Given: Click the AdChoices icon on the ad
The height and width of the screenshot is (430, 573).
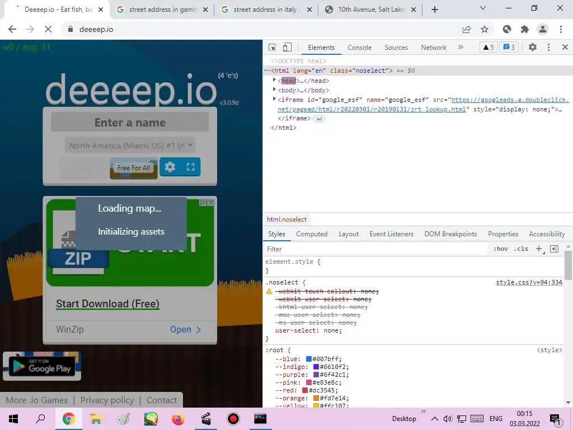Looking at the screenshot, I should click(203, 202).
